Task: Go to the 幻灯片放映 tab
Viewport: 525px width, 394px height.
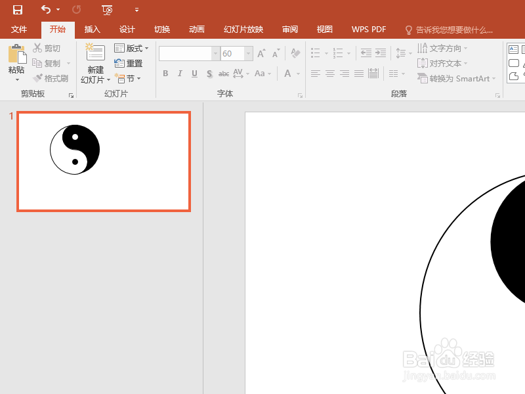Action: tap(243, 30)
